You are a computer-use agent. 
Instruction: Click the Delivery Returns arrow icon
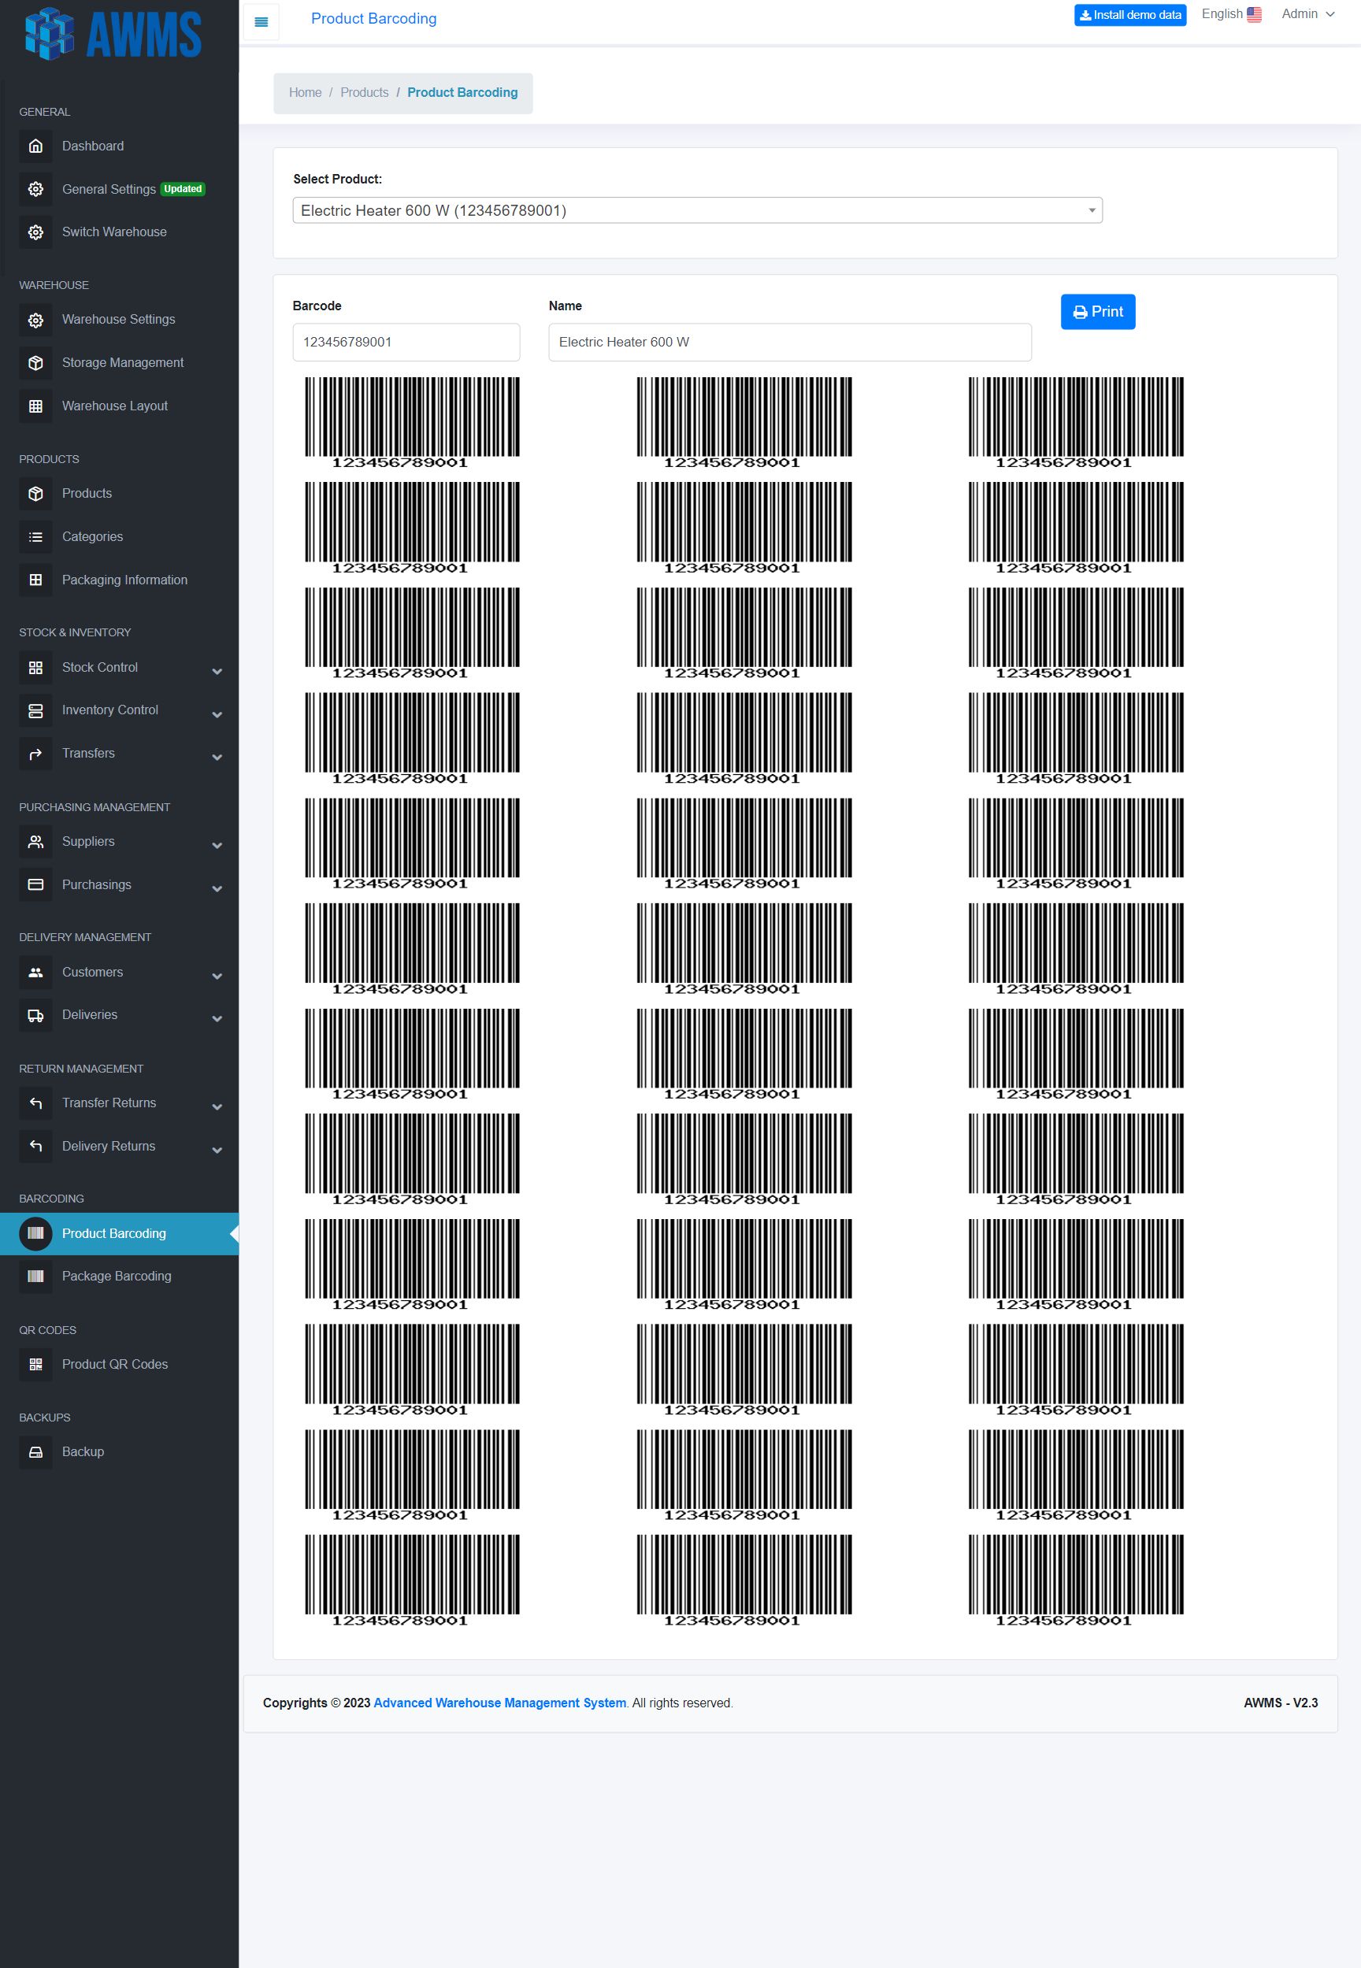pyautogui.click(x=35, y=1146)
